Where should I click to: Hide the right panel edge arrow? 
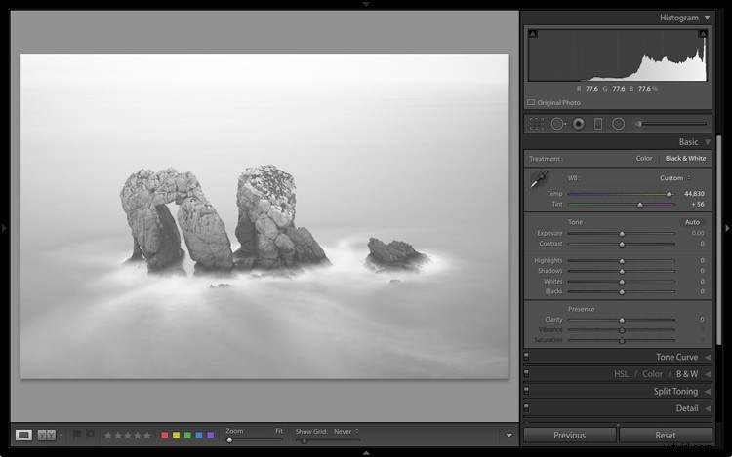tap(727, 228)
